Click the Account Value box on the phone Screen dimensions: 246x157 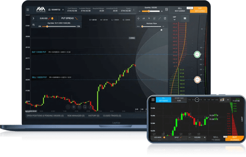(179, 100)
